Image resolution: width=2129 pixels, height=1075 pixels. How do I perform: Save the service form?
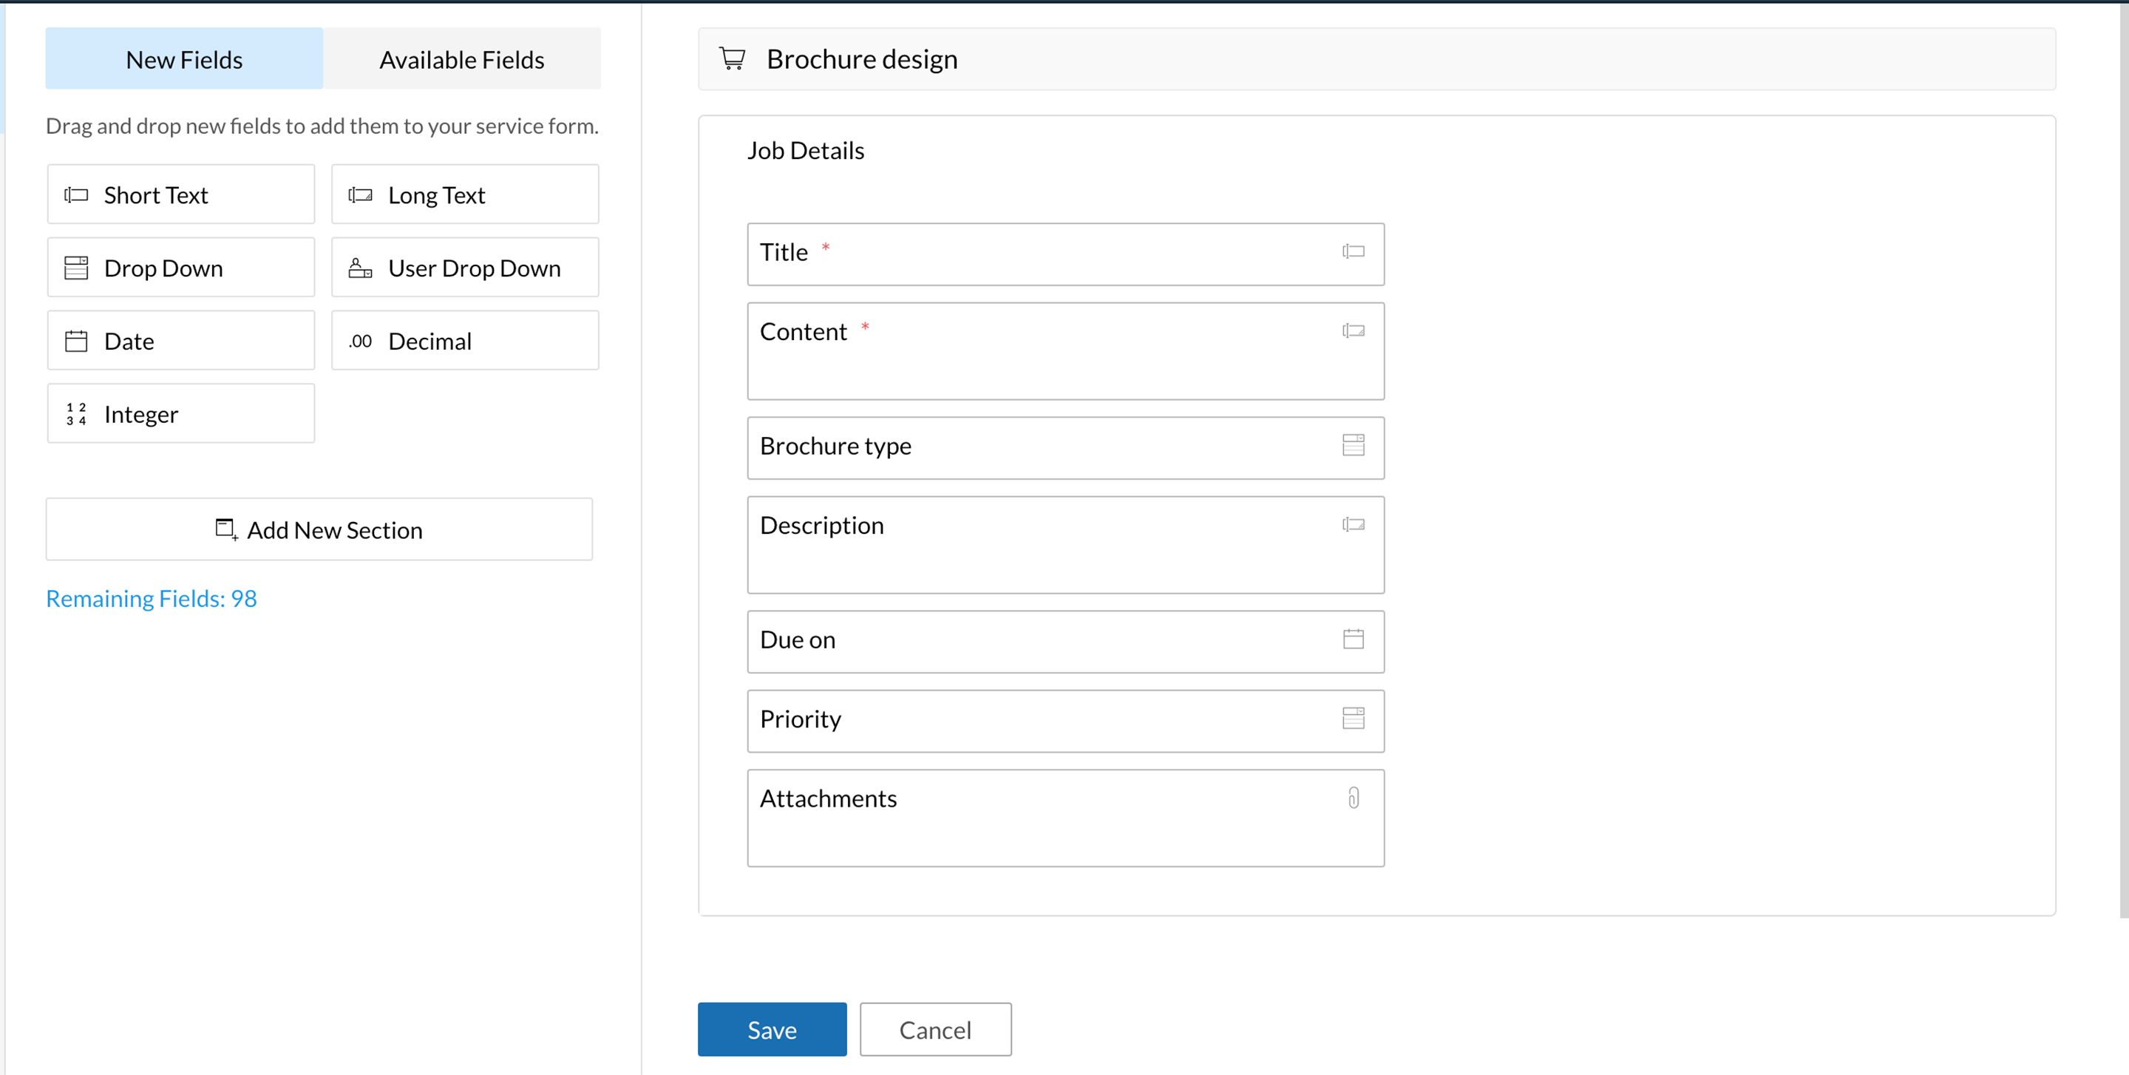(x=771, y=1028)
